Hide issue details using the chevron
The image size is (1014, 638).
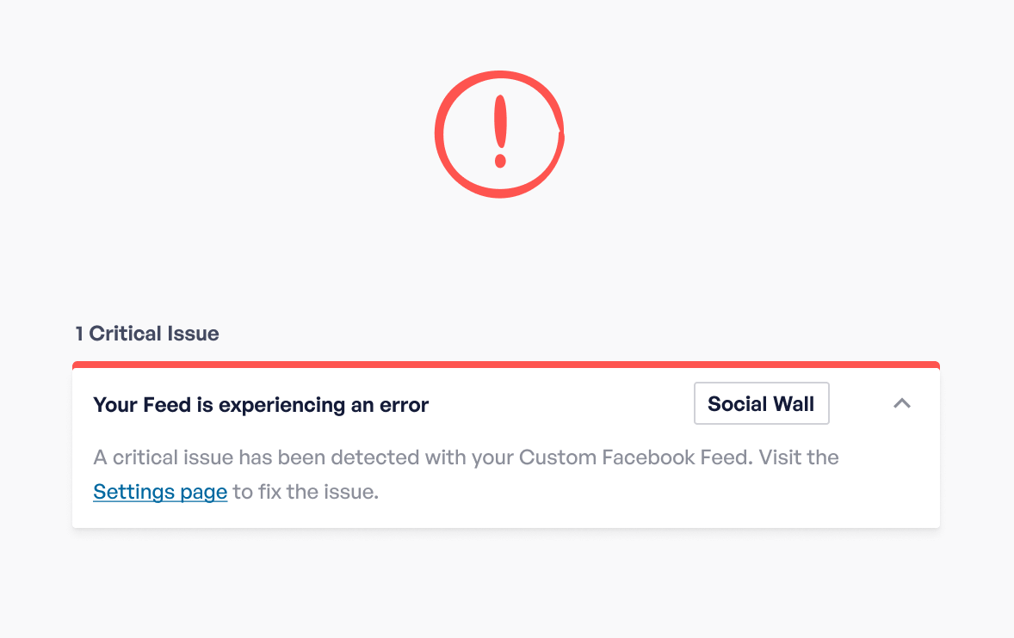901,403
